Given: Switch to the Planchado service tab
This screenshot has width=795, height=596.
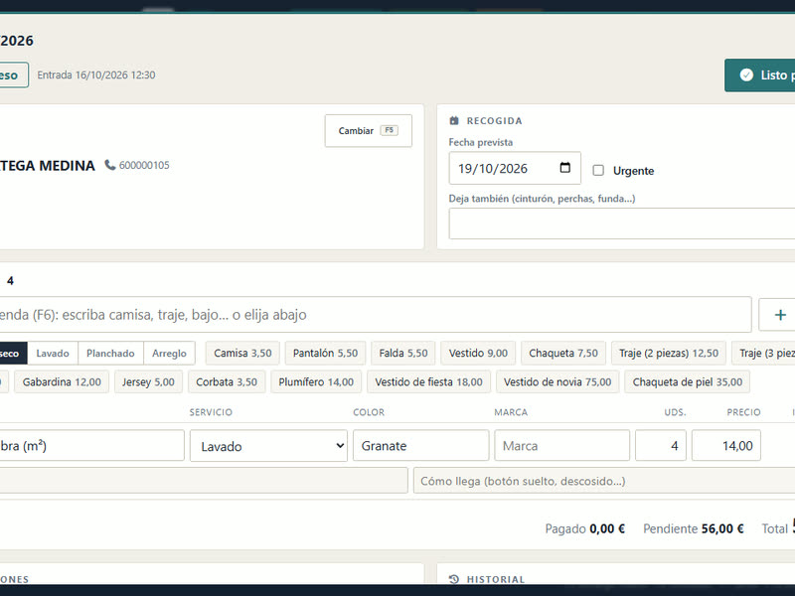Looking at the screenshot, I should click(x=110, y=354).
